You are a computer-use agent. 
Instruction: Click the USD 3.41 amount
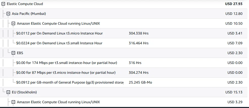point(235,33)
